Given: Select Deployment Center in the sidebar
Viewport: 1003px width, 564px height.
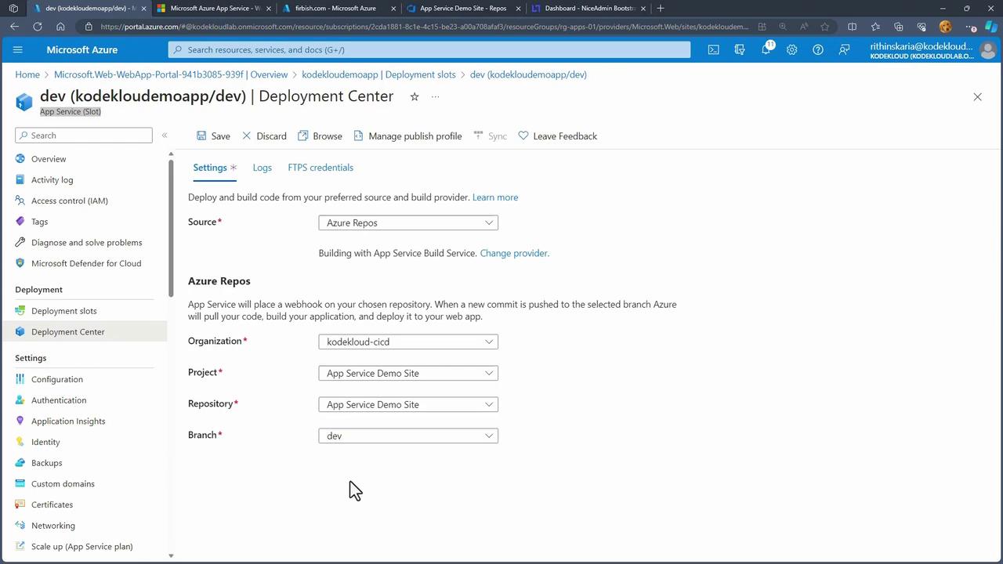Looking at the screenshot, I should click(67, 332).
